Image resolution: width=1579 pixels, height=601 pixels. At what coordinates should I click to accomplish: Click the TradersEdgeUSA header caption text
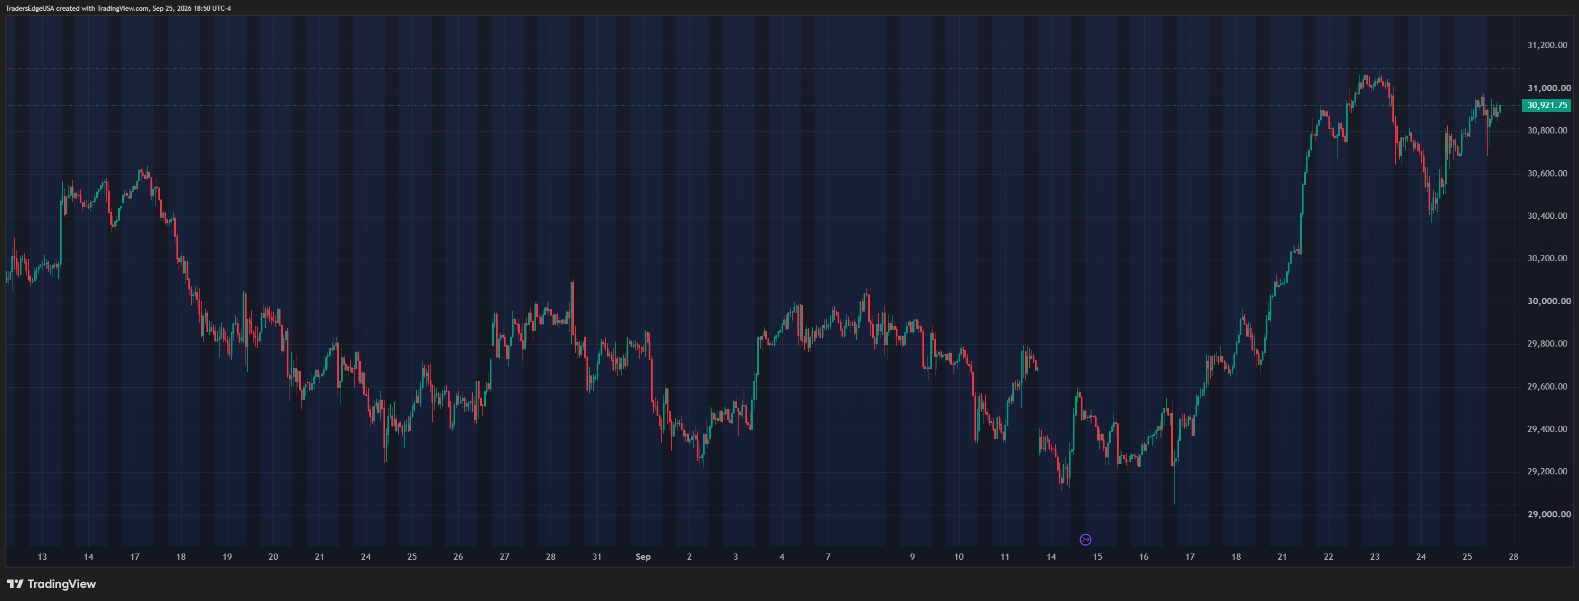[118, 8]
